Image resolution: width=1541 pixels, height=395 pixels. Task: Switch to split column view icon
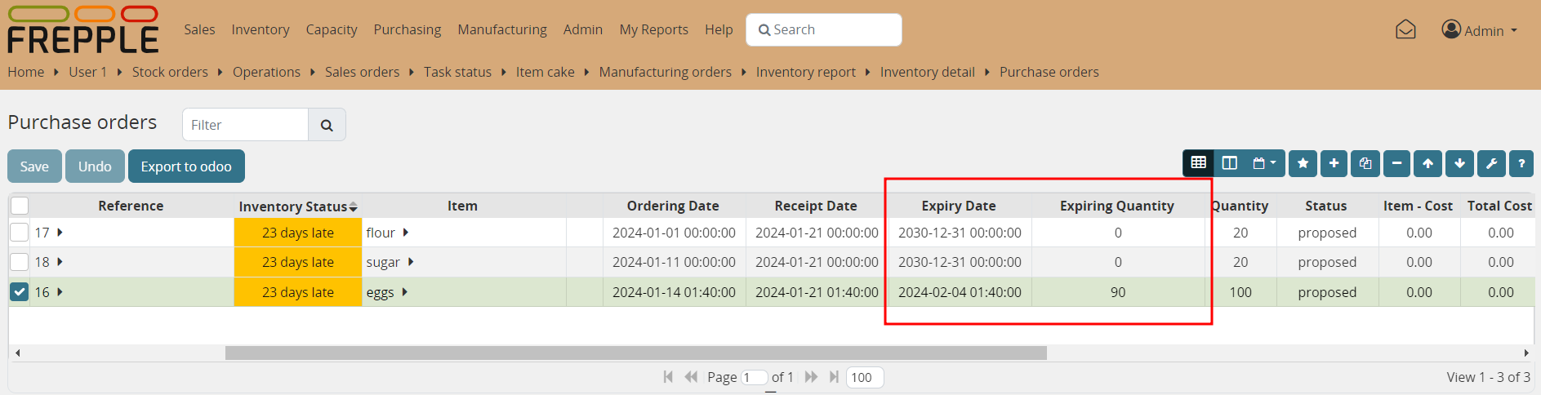pyautogui.click(x=1229, y=163)
